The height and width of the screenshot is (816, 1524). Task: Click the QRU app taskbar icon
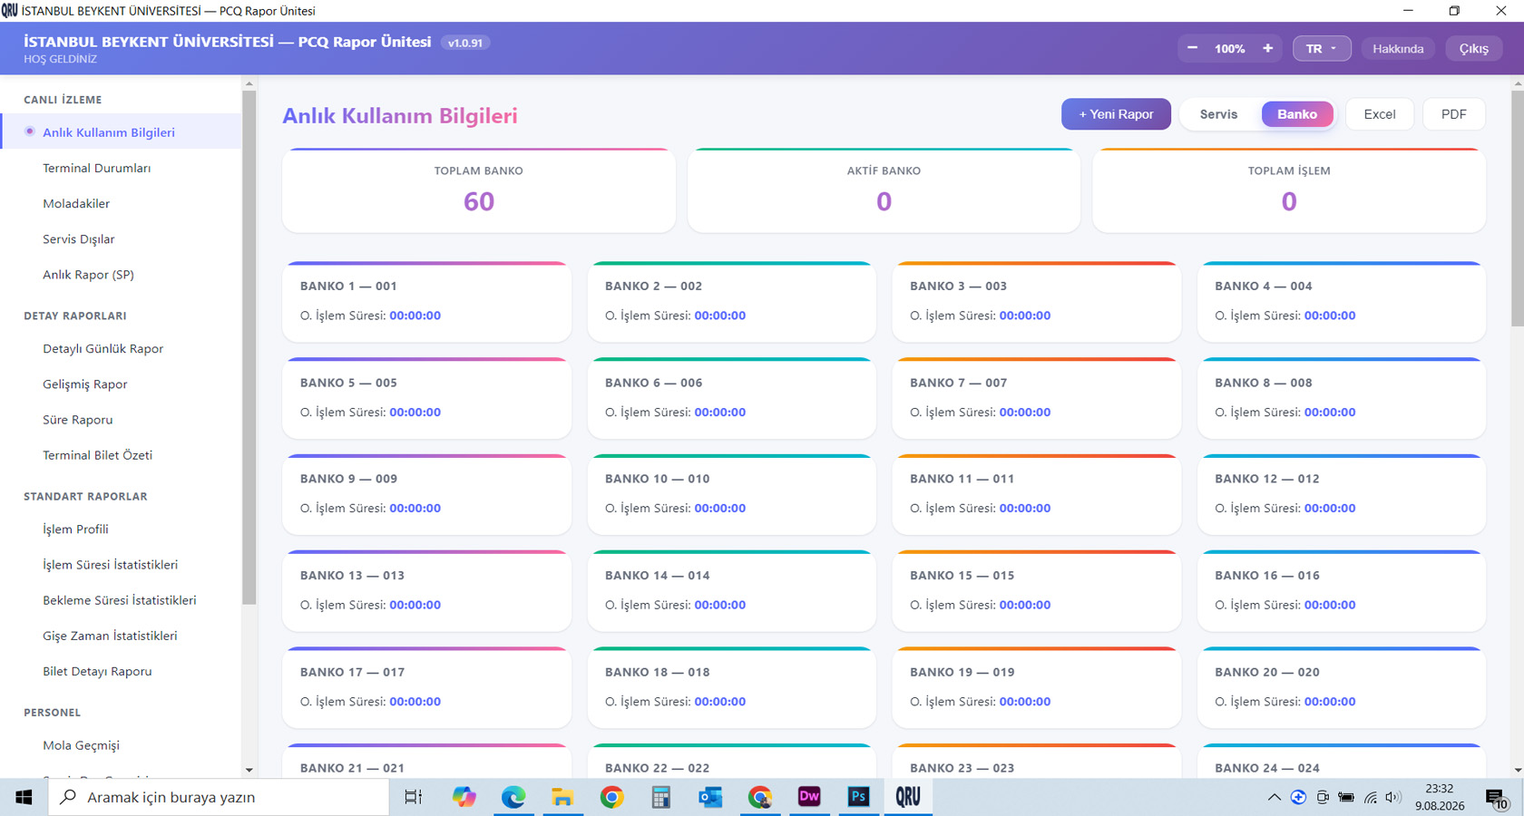[x=908, y=797]
